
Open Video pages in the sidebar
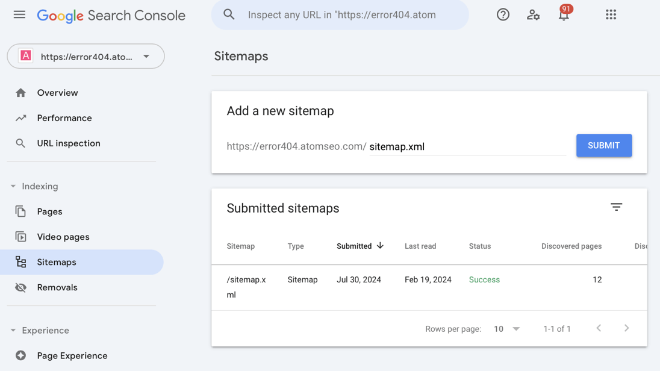[63, 237]
